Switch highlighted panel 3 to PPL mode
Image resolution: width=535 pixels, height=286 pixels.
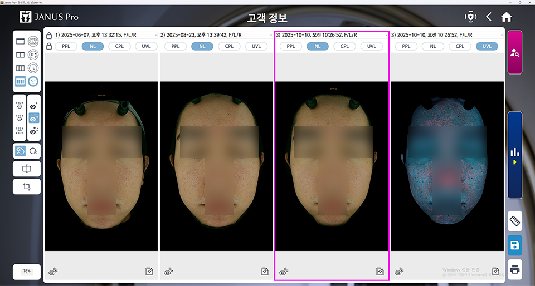[x=291, y=46]
